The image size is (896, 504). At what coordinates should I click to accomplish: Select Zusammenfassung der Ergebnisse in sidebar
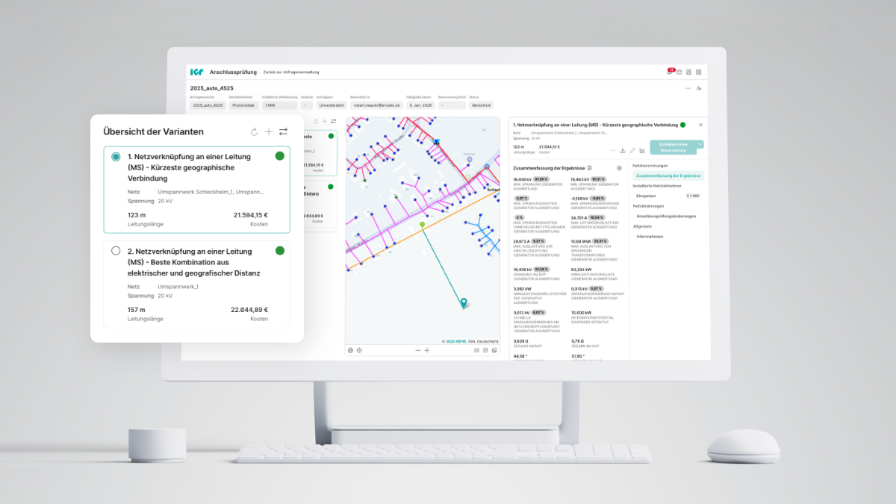pos(668,175)
